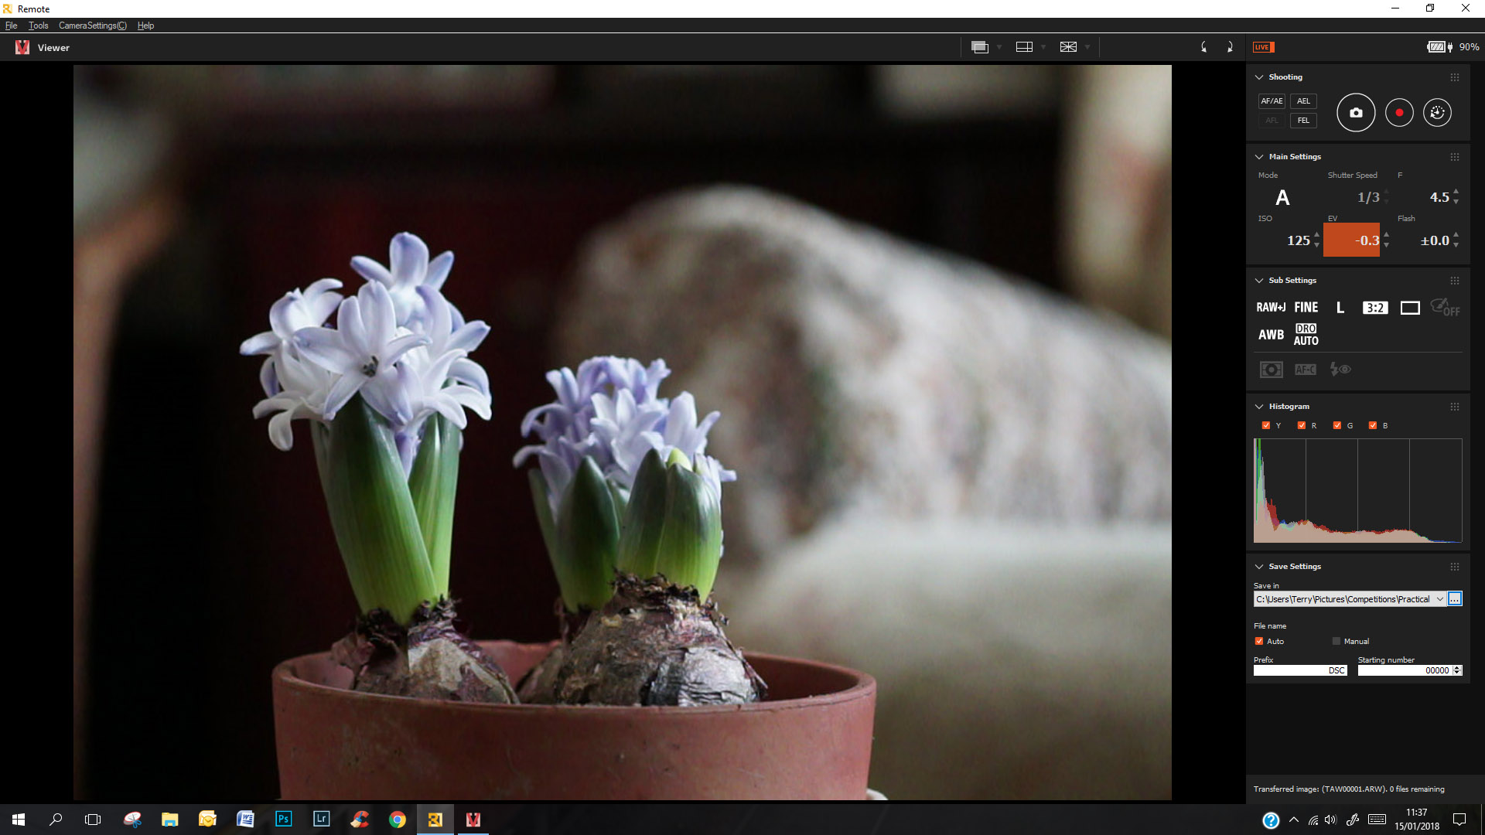Select the RAW+J file format setting
Viewport: 1485px width, 835px height.
click(x=1271, y=308)
